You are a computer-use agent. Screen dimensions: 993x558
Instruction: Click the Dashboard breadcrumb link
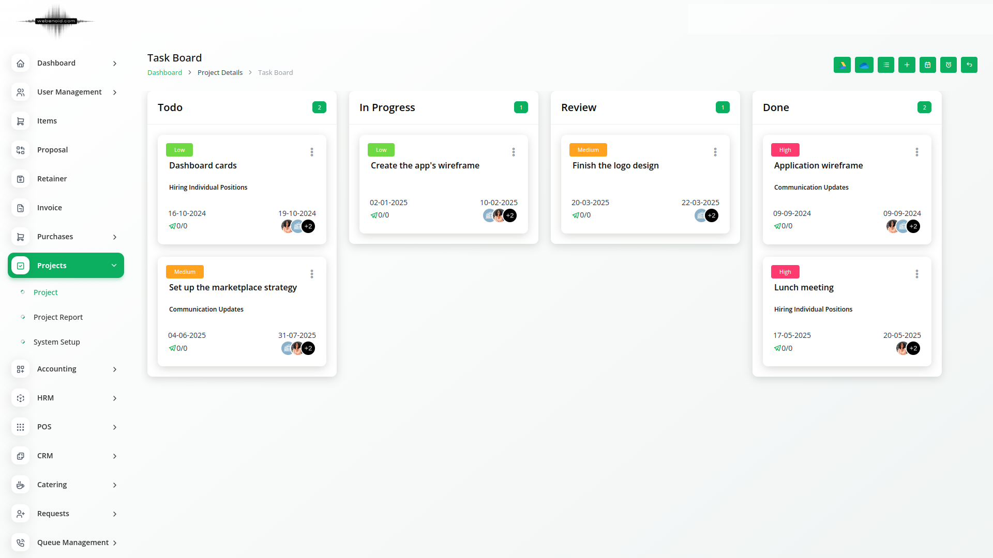coord(164,73)
